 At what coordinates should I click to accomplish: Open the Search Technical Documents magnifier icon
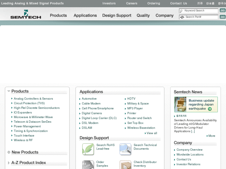pyautogui.click(x=125, y=149)
